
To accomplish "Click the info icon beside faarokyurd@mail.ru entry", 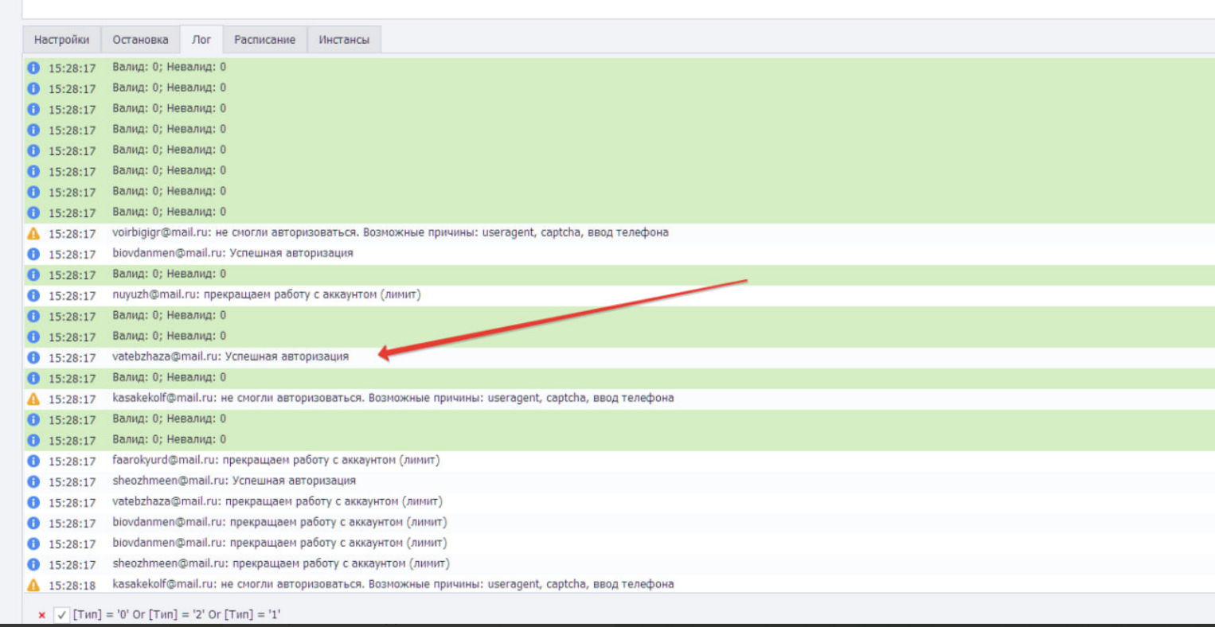I will pyautogui.click(x=33, y=461).
